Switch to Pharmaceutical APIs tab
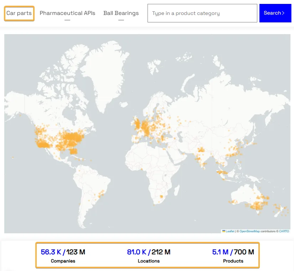Viewport: 294px width, 271px height. click(67, 13)
